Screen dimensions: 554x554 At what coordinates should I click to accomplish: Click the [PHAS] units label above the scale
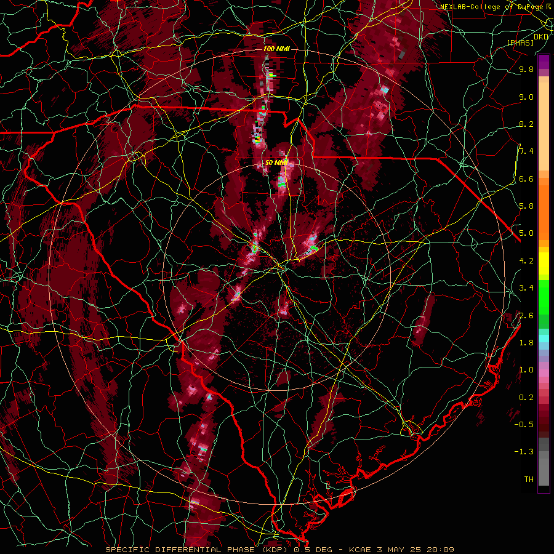coord(520,42)
